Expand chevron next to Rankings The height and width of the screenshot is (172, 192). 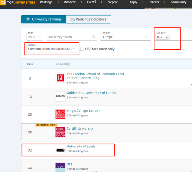(58, 2)
